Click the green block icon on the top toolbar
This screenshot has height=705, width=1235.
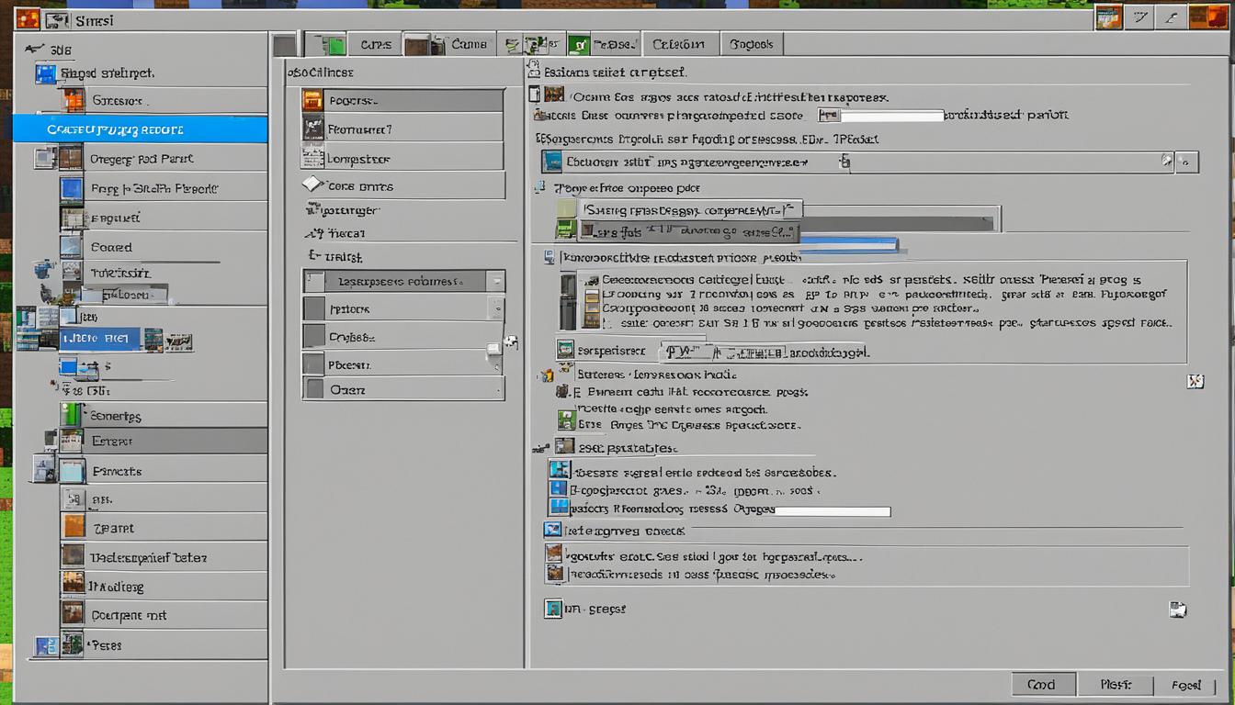[x=335, y=43]
